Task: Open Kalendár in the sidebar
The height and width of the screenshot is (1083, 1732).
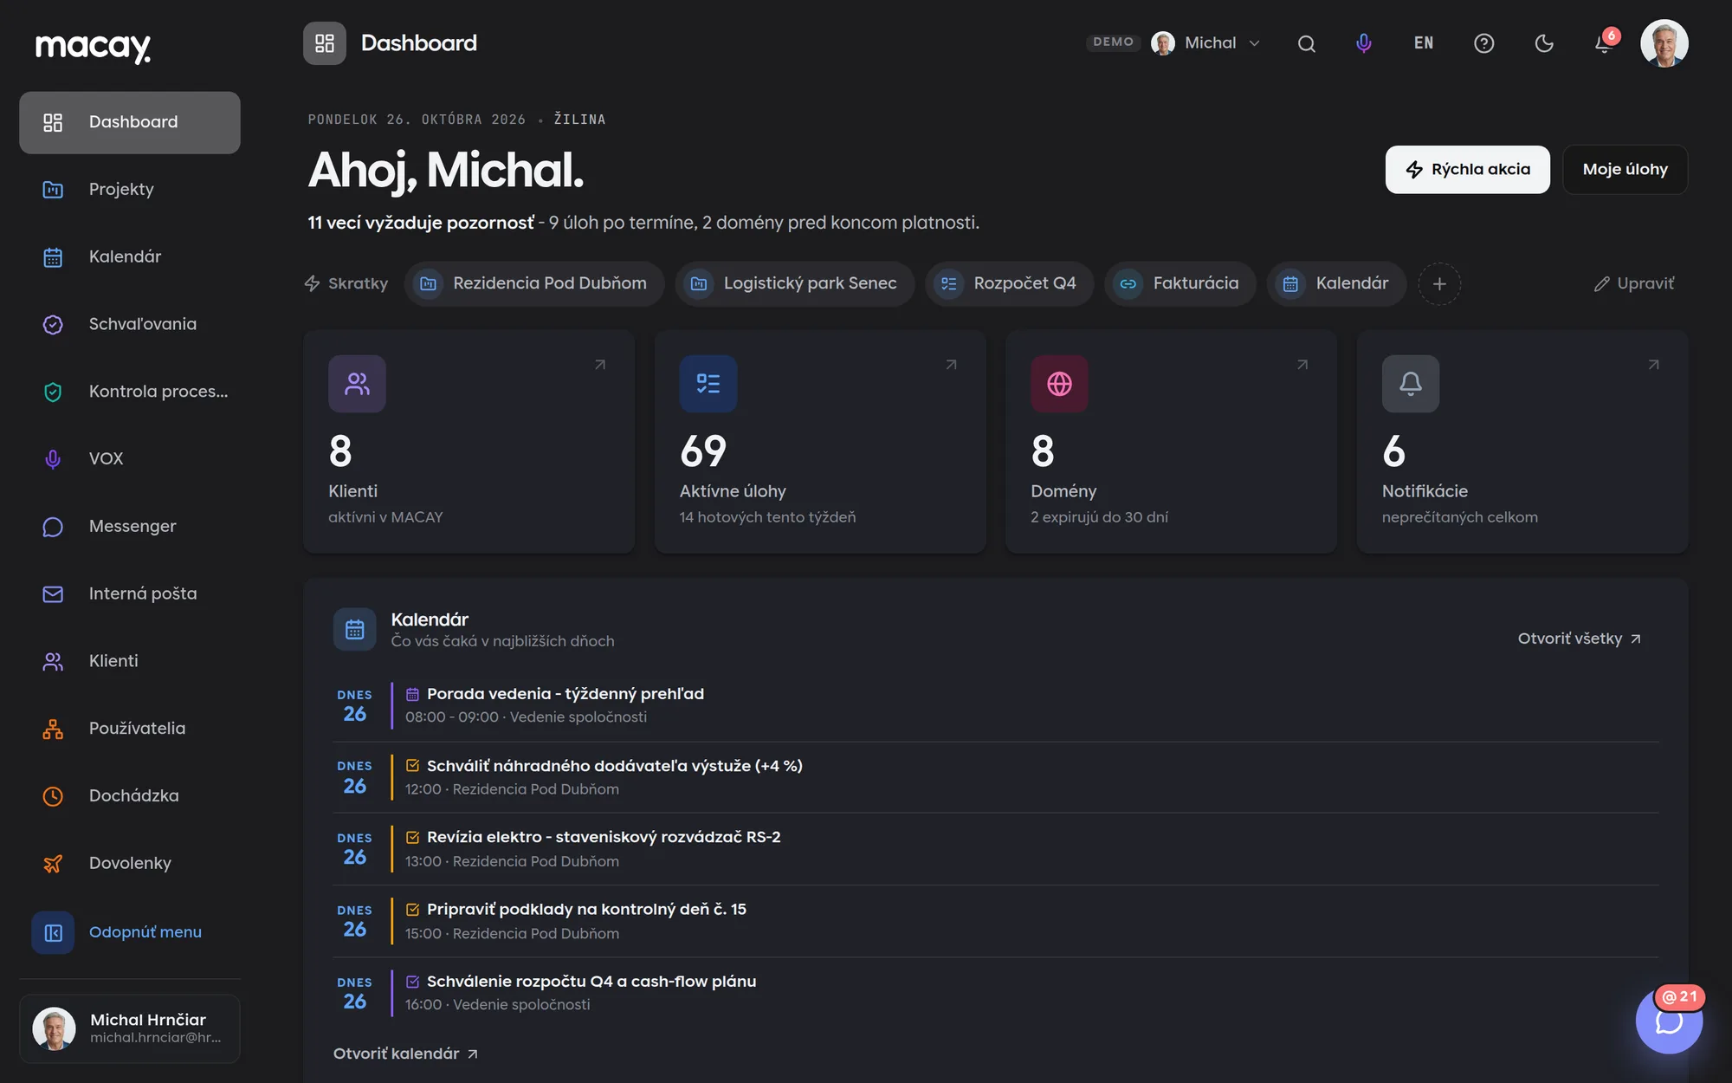Action: pyautogui.click(x=130, y=256)
